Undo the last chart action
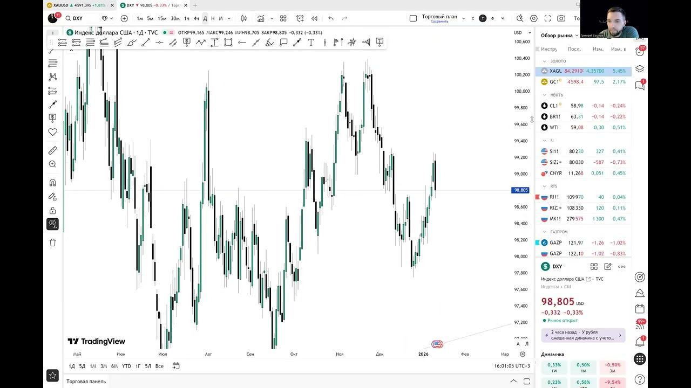Viewport: 691px width, 388px height. click(x=331, y=18)
